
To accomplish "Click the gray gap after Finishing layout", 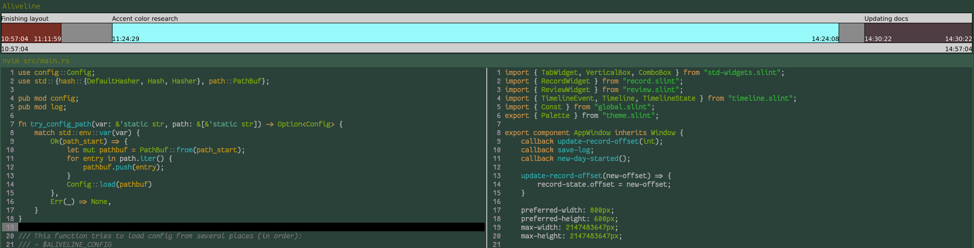I will pos(86,33).
